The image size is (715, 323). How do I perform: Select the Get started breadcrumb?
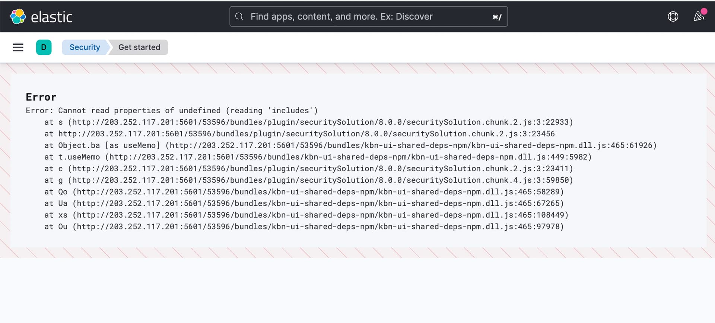click(139, 47)
